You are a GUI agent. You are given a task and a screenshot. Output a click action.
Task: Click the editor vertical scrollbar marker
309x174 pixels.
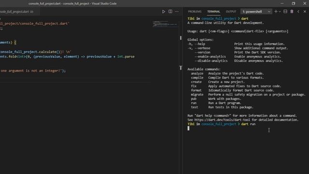[x=181, y=38]
